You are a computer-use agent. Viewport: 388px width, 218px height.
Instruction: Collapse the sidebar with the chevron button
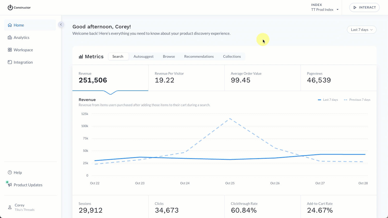[x=61, y=24]
